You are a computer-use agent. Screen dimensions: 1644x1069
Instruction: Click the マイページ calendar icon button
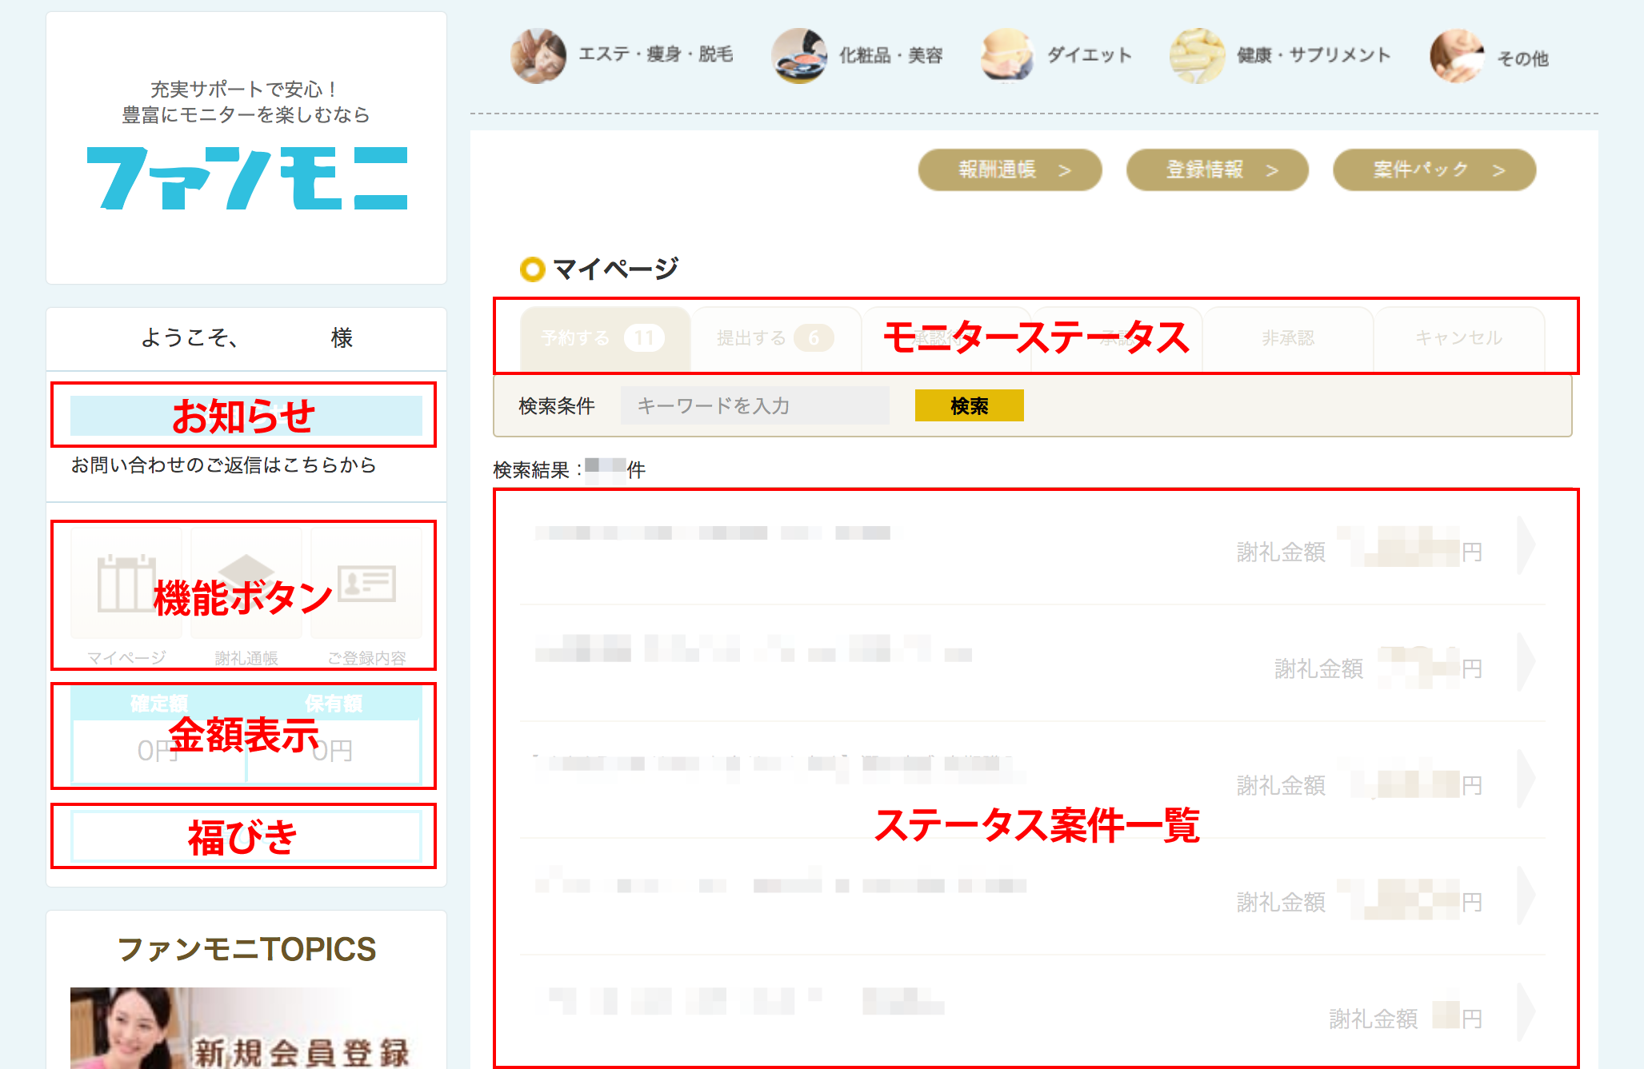point(126,583)
